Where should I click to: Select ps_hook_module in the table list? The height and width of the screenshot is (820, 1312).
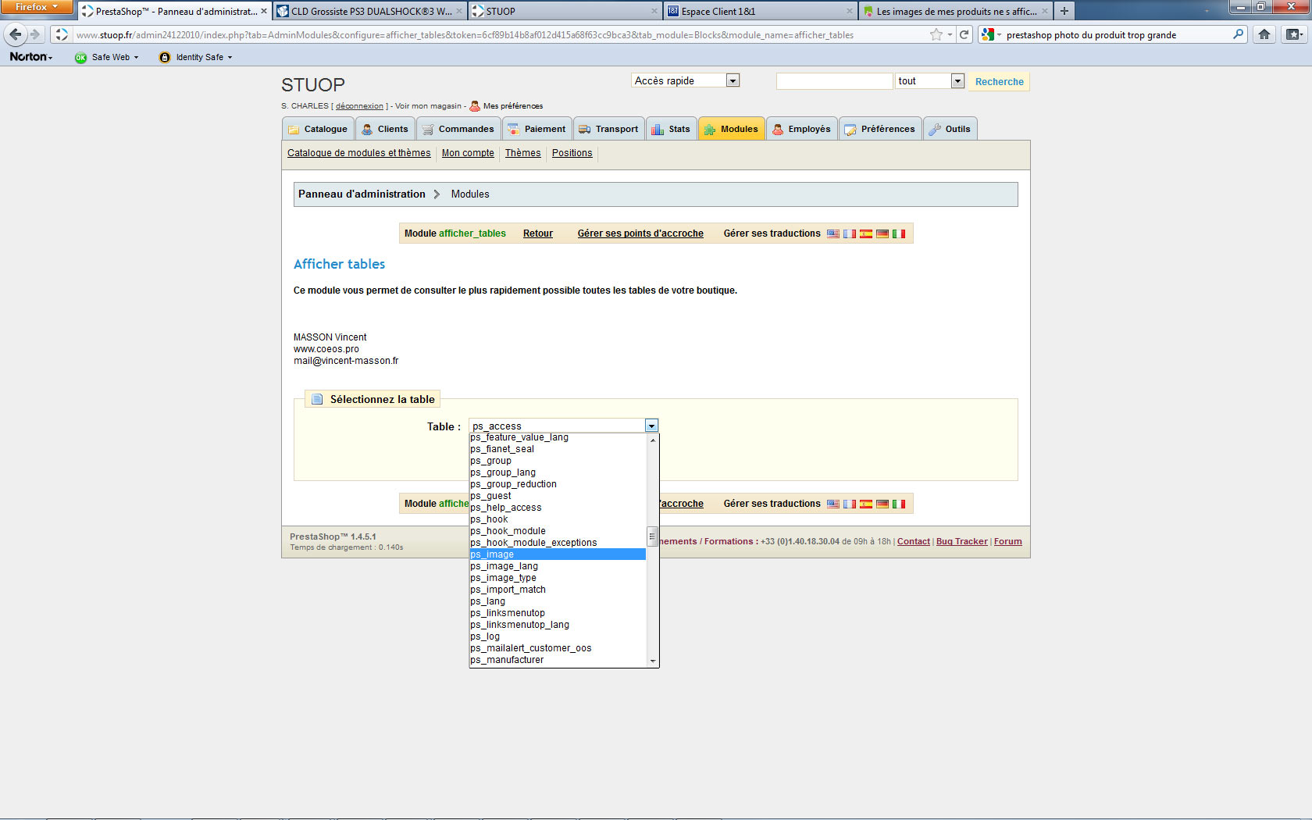558,531
